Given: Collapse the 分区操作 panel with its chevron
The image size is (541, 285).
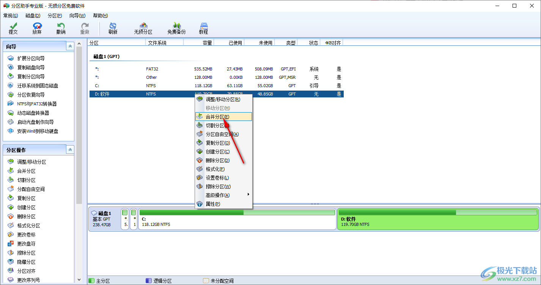Looking at the screenshot, I should pyautogui.click(x=70, y=150).
